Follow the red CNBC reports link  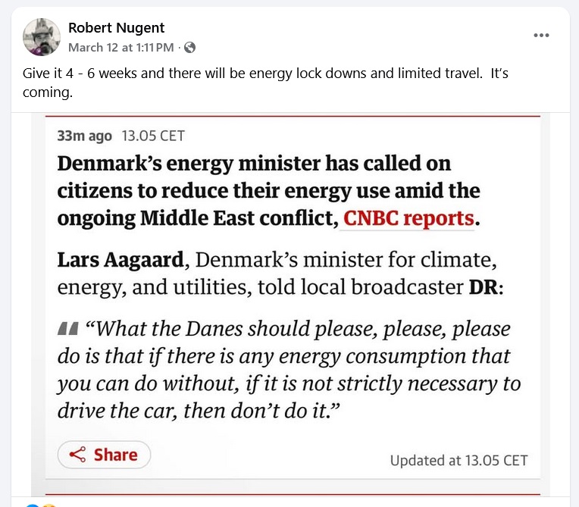pos(409,218)
